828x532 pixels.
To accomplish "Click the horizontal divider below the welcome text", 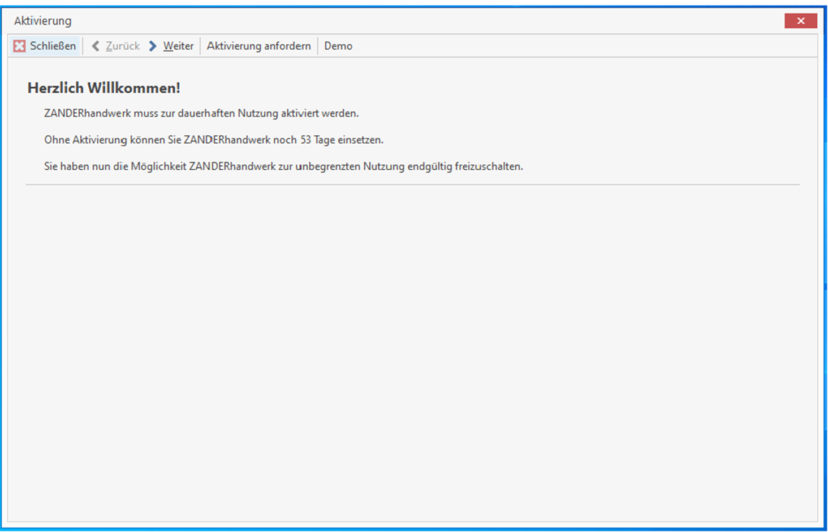I will coord(412,185).
